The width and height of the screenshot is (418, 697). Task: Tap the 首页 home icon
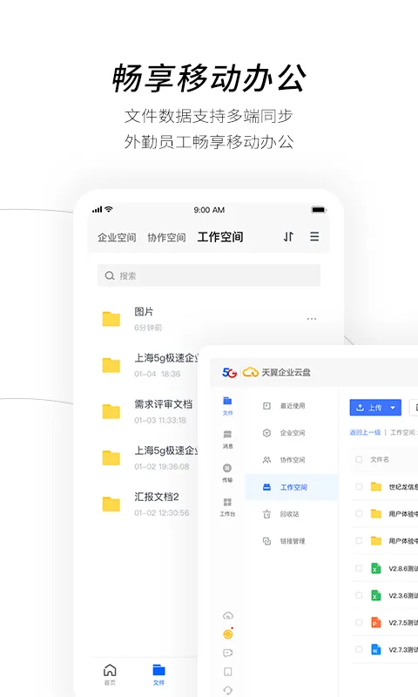(x=110, y=674)
